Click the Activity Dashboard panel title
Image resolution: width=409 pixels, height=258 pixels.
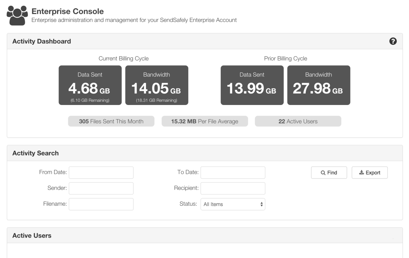42,41
